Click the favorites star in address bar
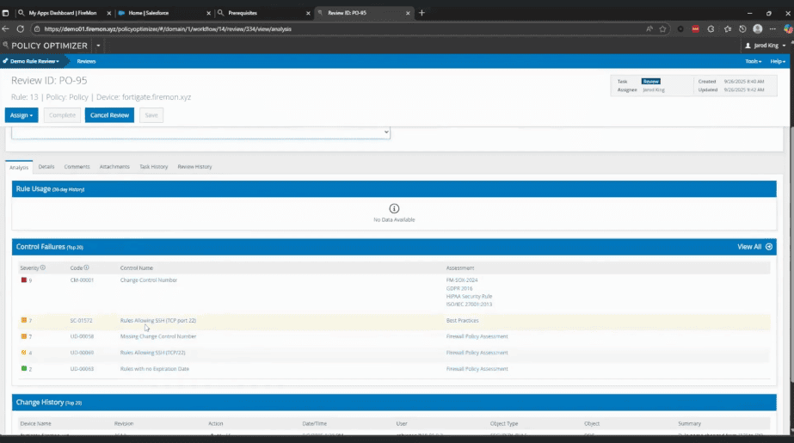This screenshot has height=443, width=794. [x=662, y=28]
